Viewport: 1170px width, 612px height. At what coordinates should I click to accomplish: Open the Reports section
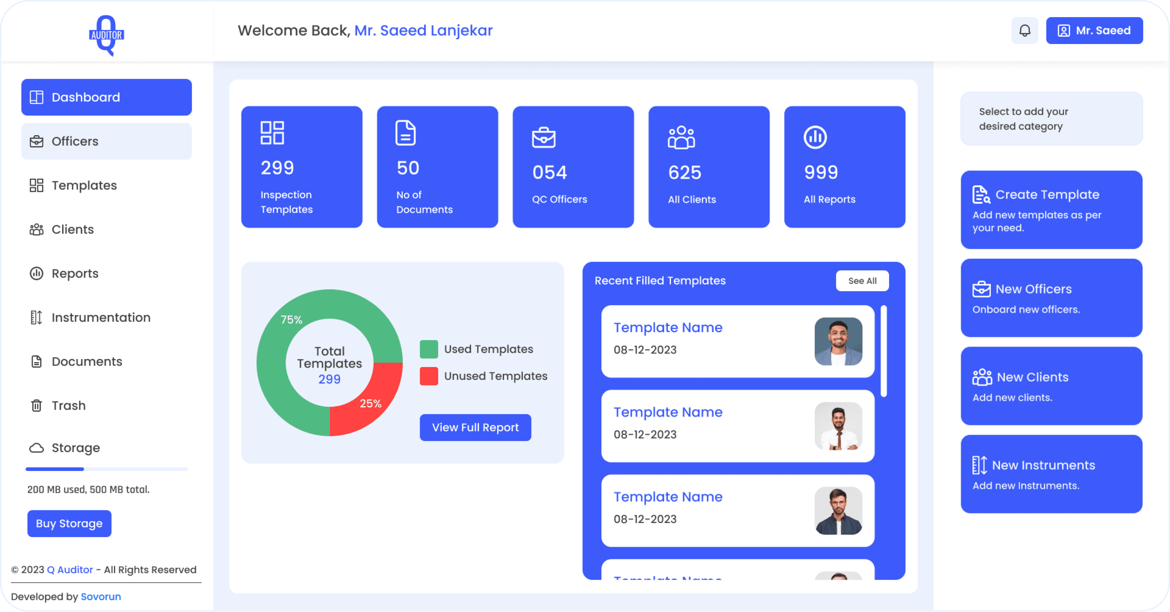pyautogui.click(x=106, y=274)
